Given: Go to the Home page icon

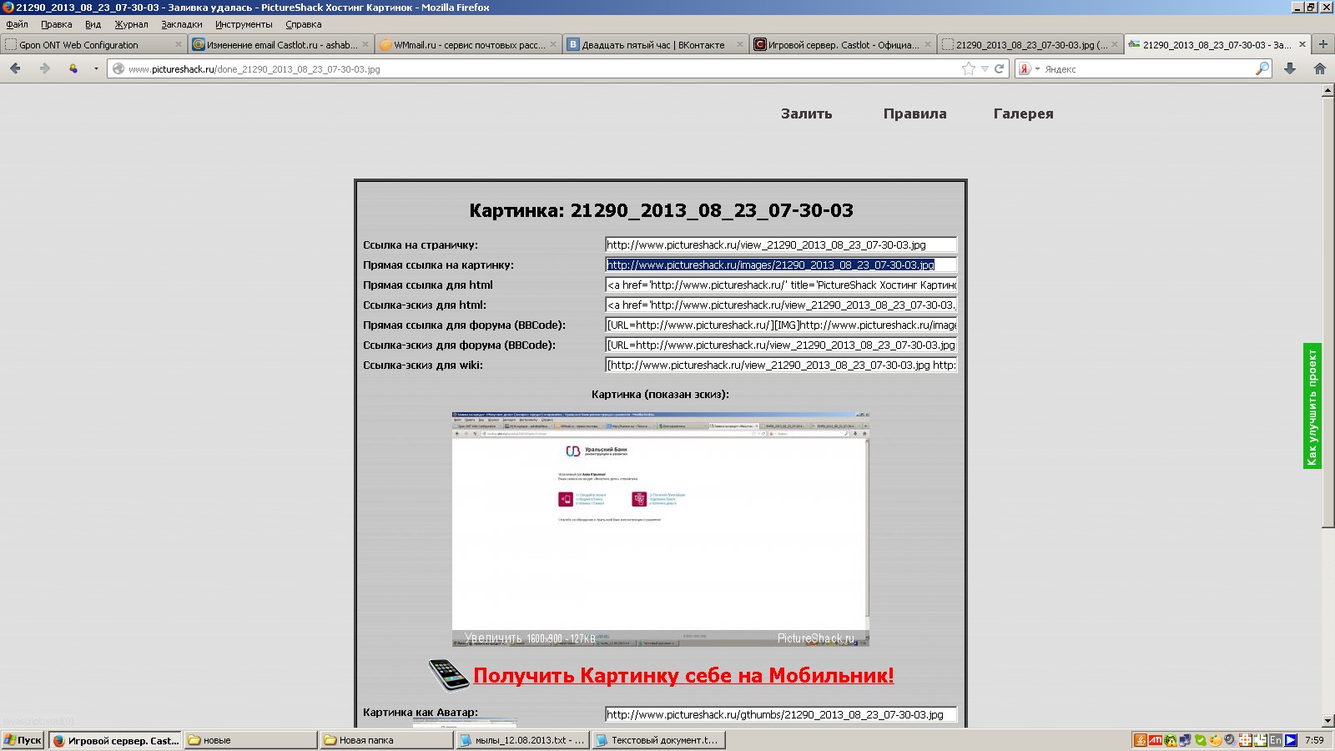Looking at the screenshot, I should click(x=1320, y=68).
